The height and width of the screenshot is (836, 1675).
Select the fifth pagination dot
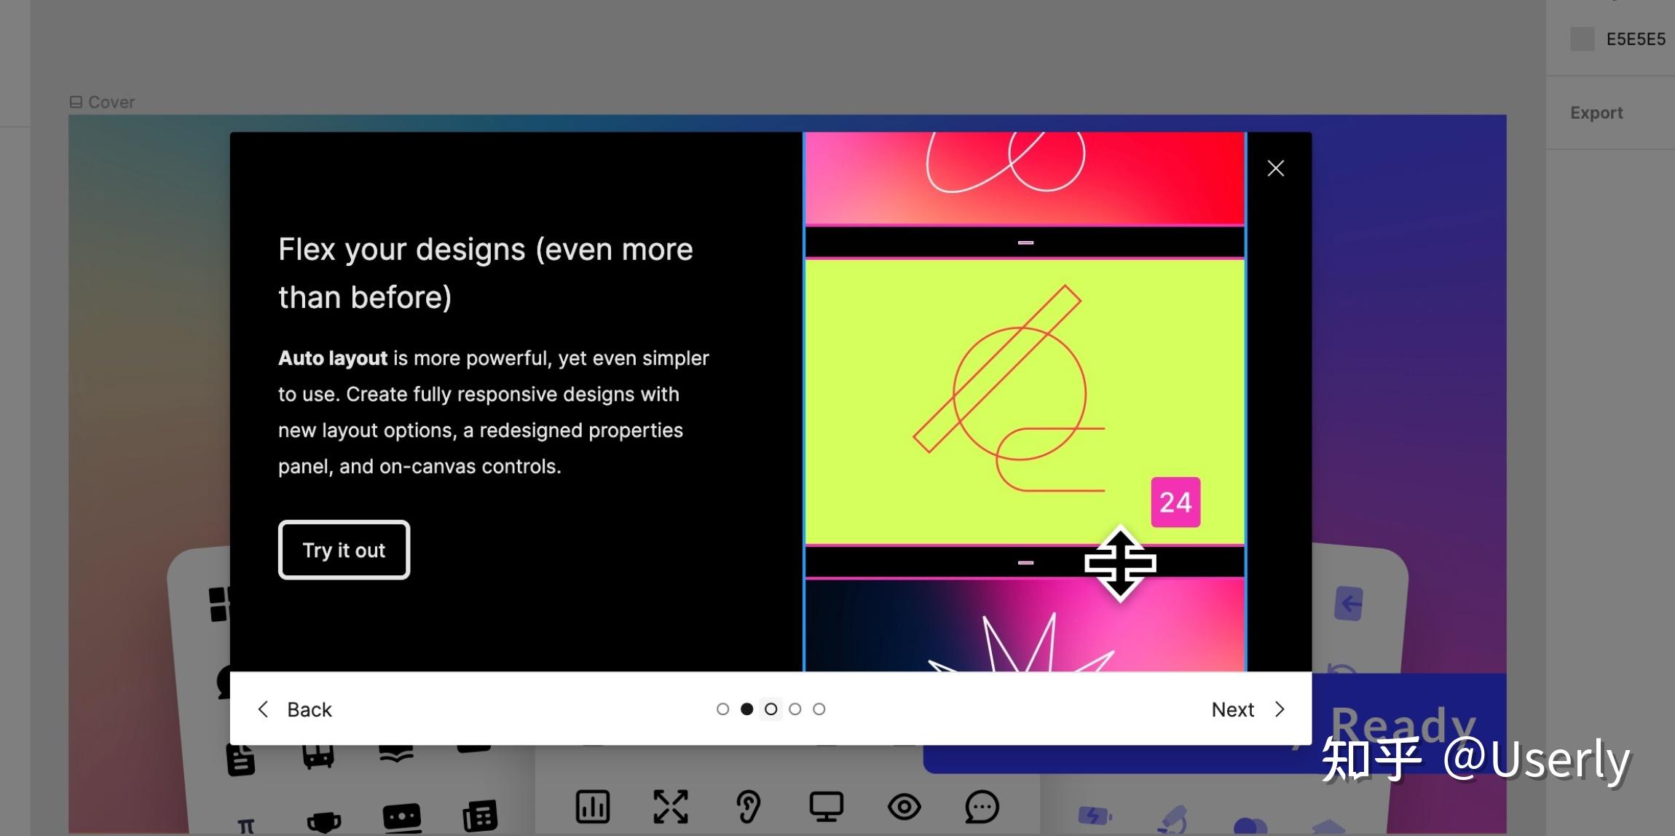[819, 709]
